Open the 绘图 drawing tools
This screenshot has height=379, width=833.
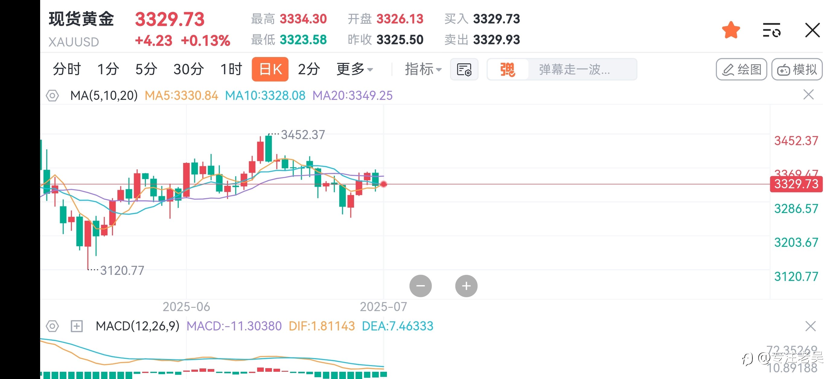(x=741, y=69)
